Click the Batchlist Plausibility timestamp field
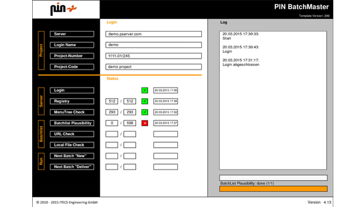This screenshot has width=360, height=207. click(165, 123)
